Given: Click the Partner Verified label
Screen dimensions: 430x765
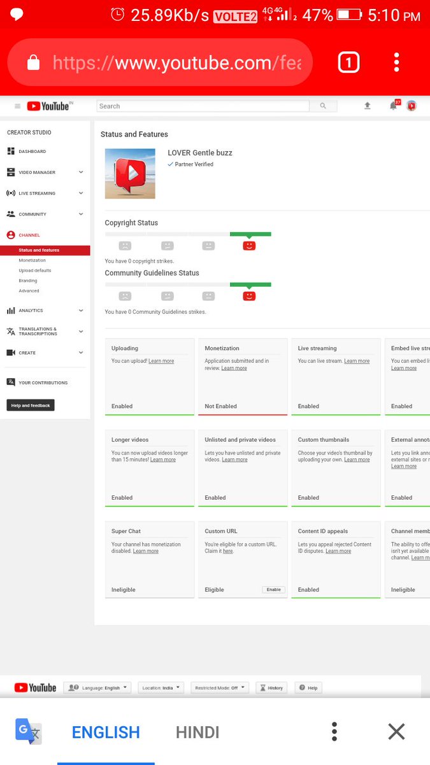Looking at the screenshot, I should click(x=190, y=164).
